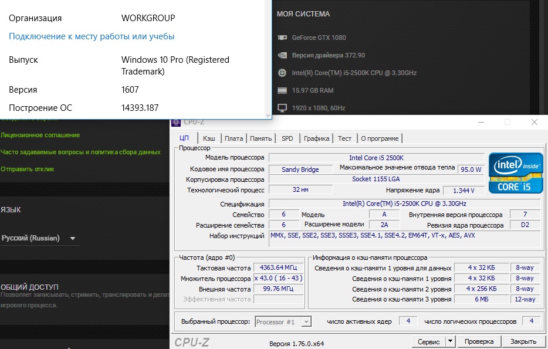
Task: Click the 1920 x 1080, 60Hz display text
Action: 319,108
